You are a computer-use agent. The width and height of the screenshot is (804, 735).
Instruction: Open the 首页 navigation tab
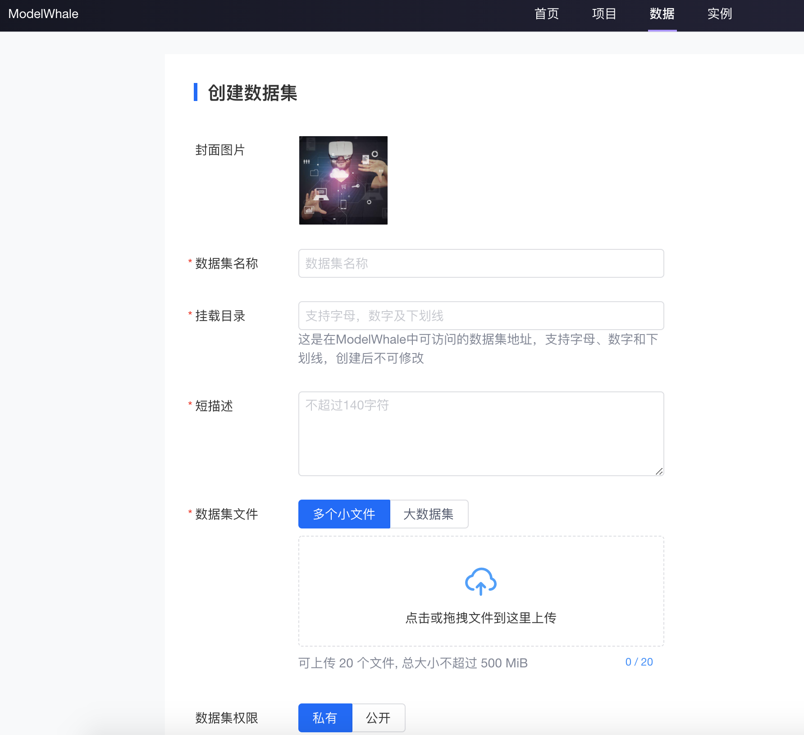click(546, 14)
